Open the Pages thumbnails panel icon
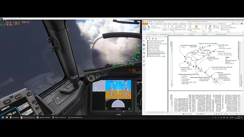 coord(144,45)
